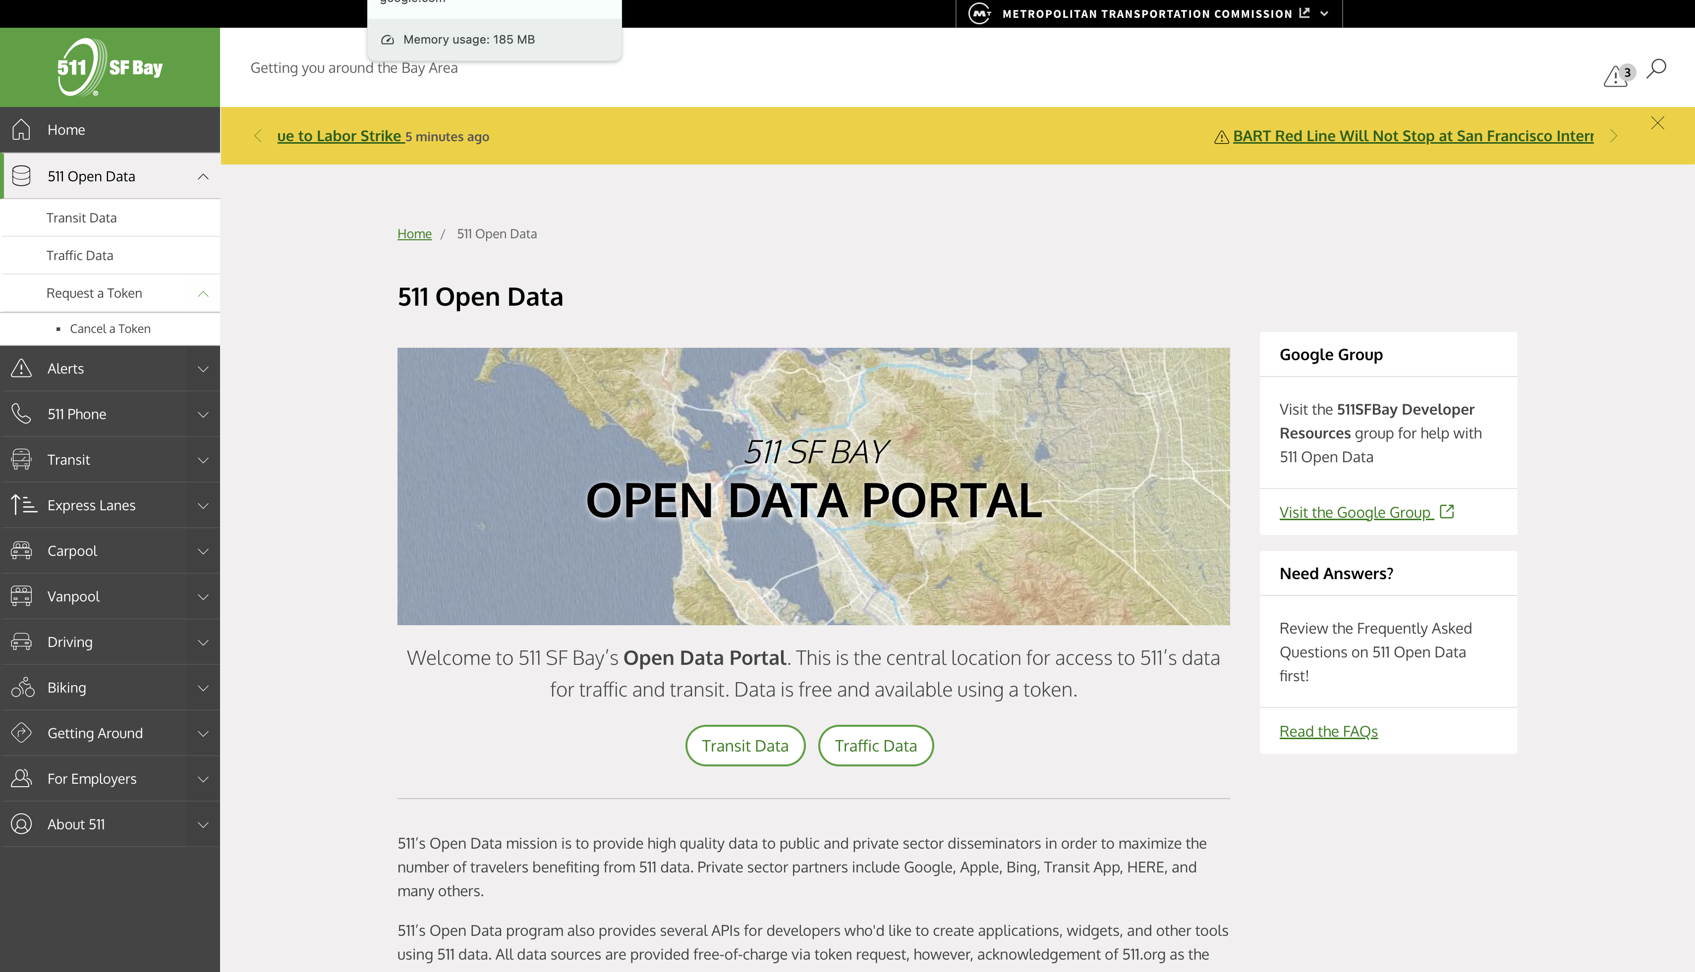Image resolution: width=1695 pixels, height=972 pixels.
Task: Select Cancel a Token submenu item
Action: pos(110,328)
